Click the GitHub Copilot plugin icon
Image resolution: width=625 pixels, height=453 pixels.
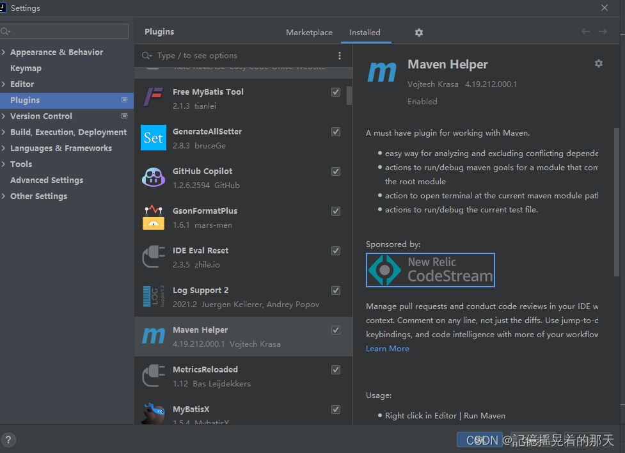(154, 177)
